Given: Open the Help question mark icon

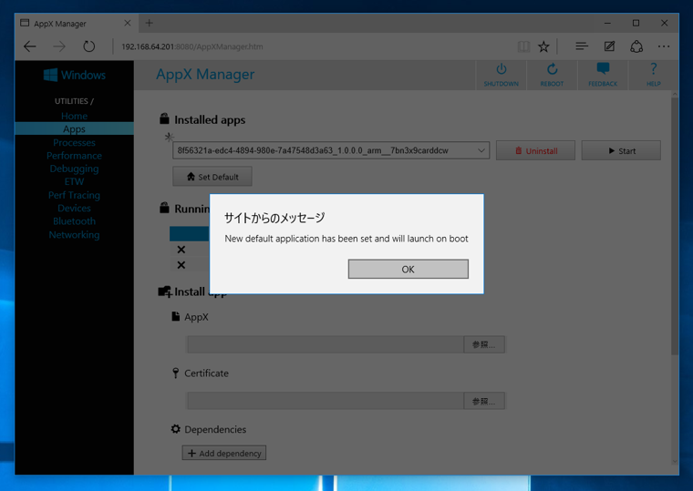Looking at the screenshot, I should 654,69.
